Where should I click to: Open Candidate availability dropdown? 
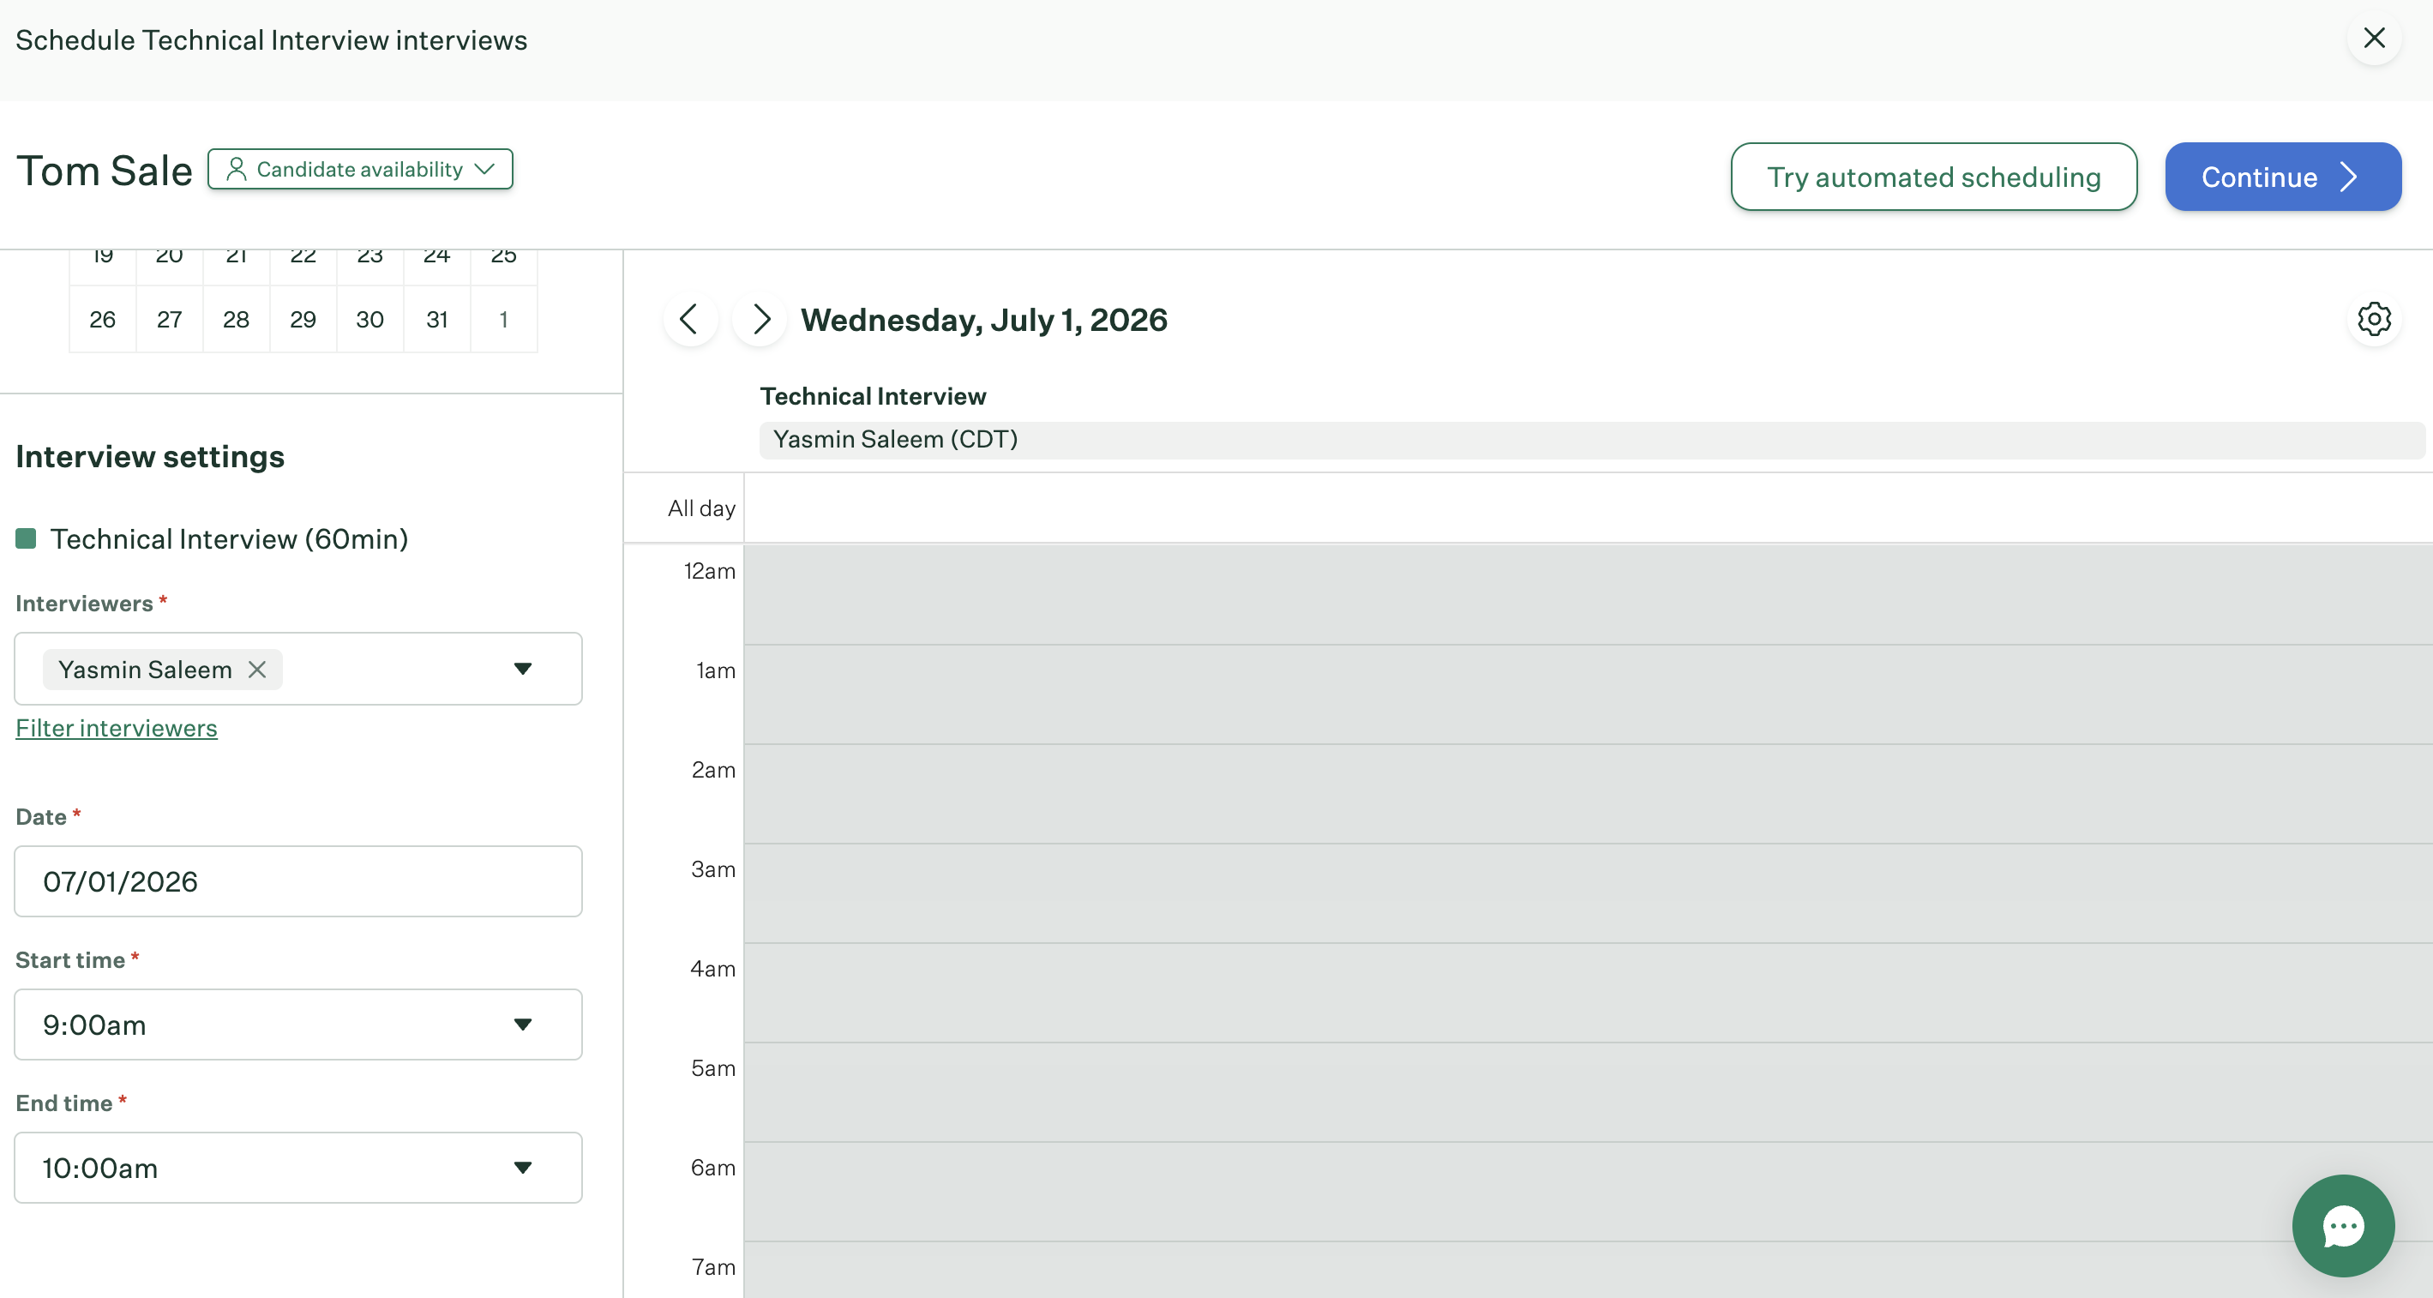pyautogui.click(x=360, y=169)
